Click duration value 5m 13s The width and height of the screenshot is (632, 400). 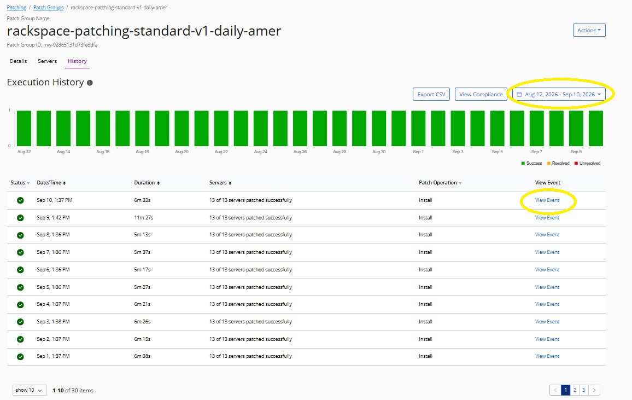click(142, 234)
